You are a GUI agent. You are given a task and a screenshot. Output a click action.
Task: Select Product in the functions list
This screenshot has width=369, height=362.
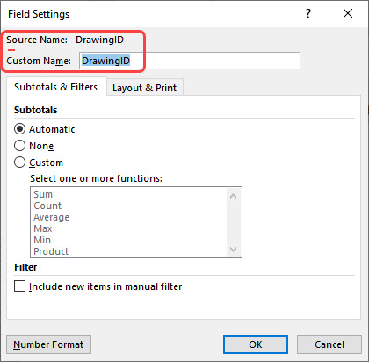pyautogui.click(x=51, y=251)
